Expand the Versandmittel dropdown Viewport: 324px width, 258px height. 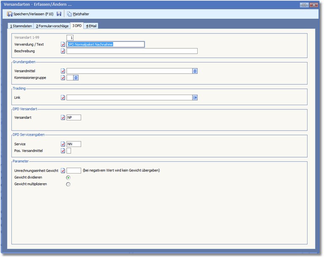click(x=195, y=71)
